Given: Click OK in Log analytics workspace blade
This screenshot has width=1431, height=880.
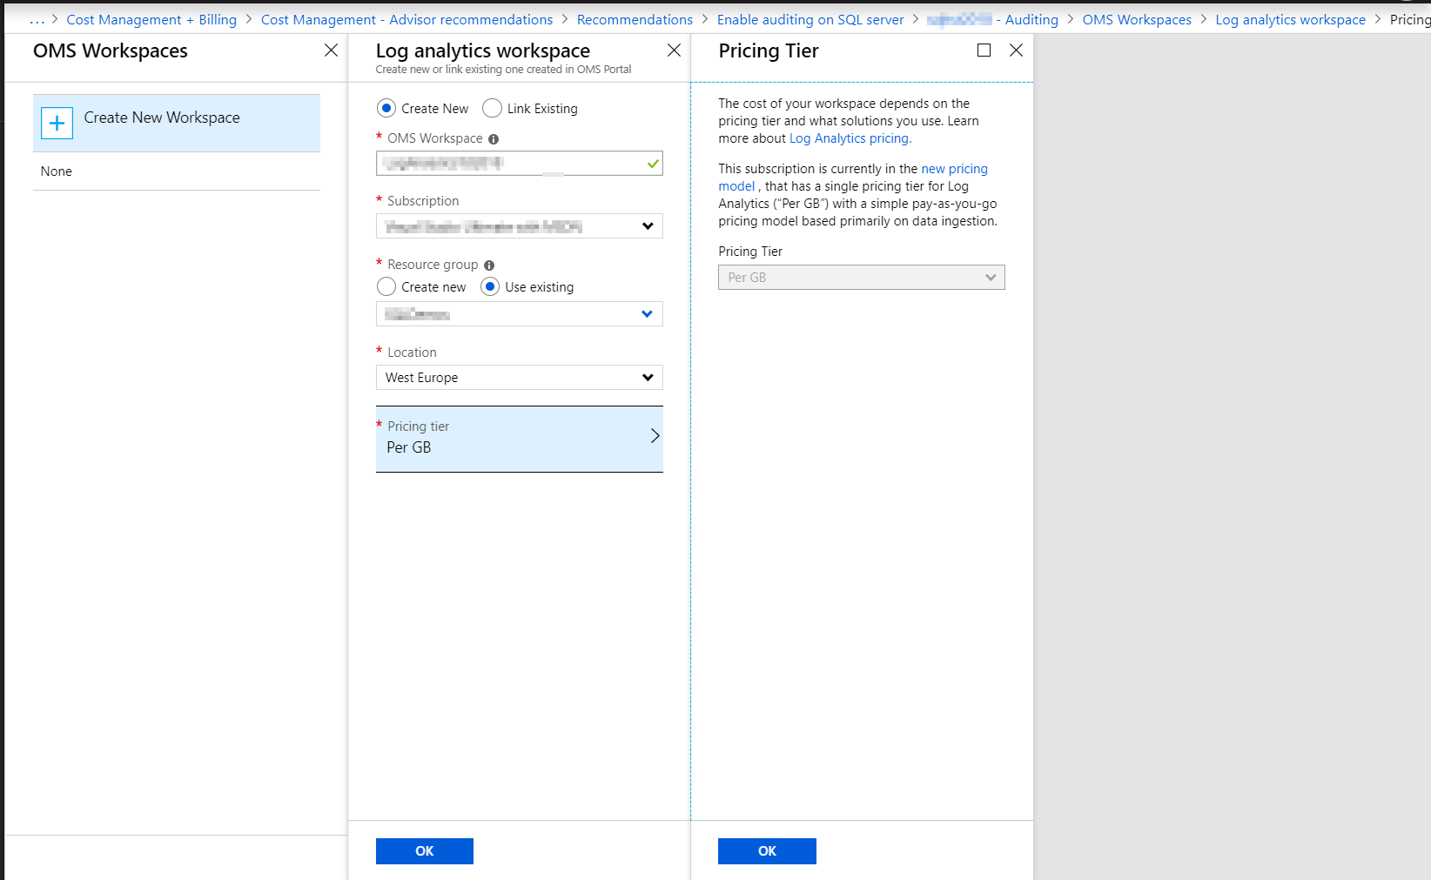Looking at the screenshot, I should tap(425, 851).
